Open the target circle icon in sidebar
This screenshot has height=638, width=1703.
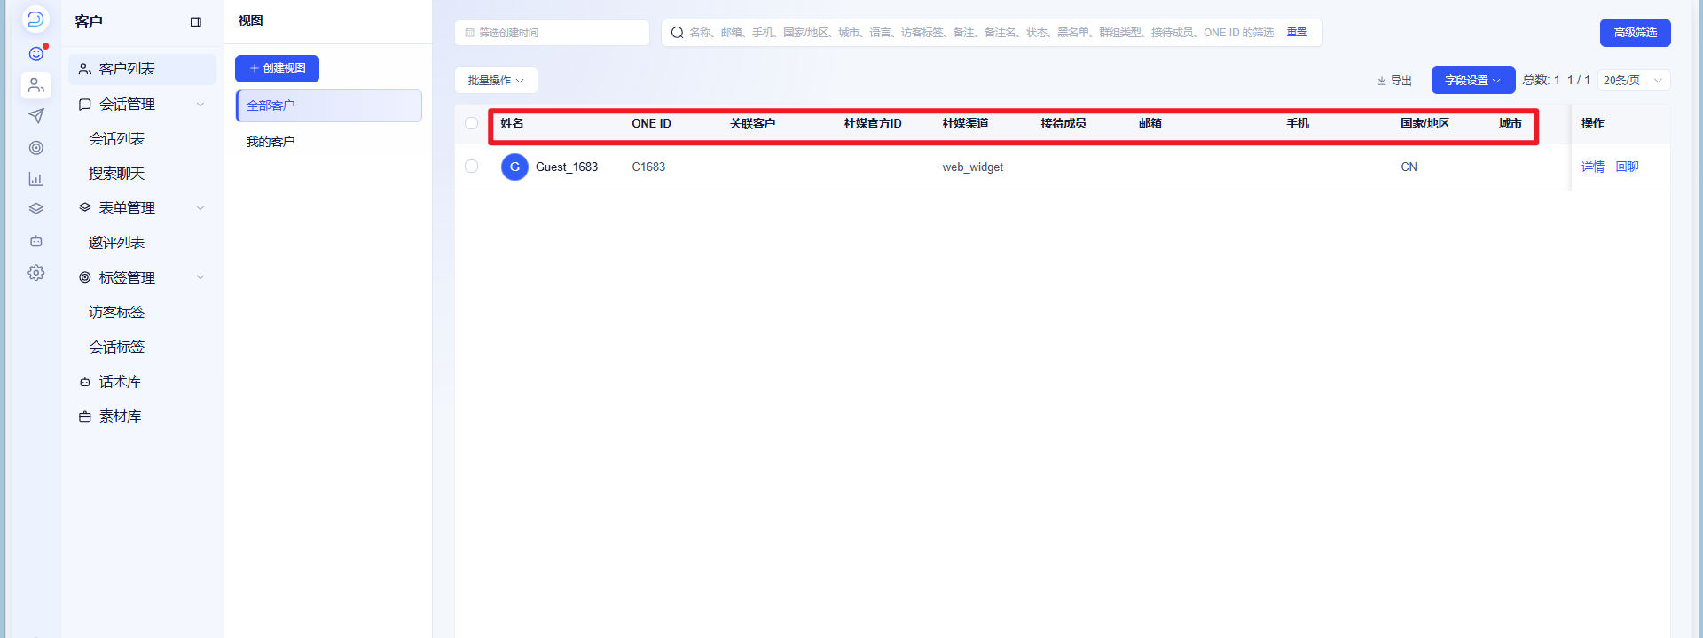pos(35,148)
